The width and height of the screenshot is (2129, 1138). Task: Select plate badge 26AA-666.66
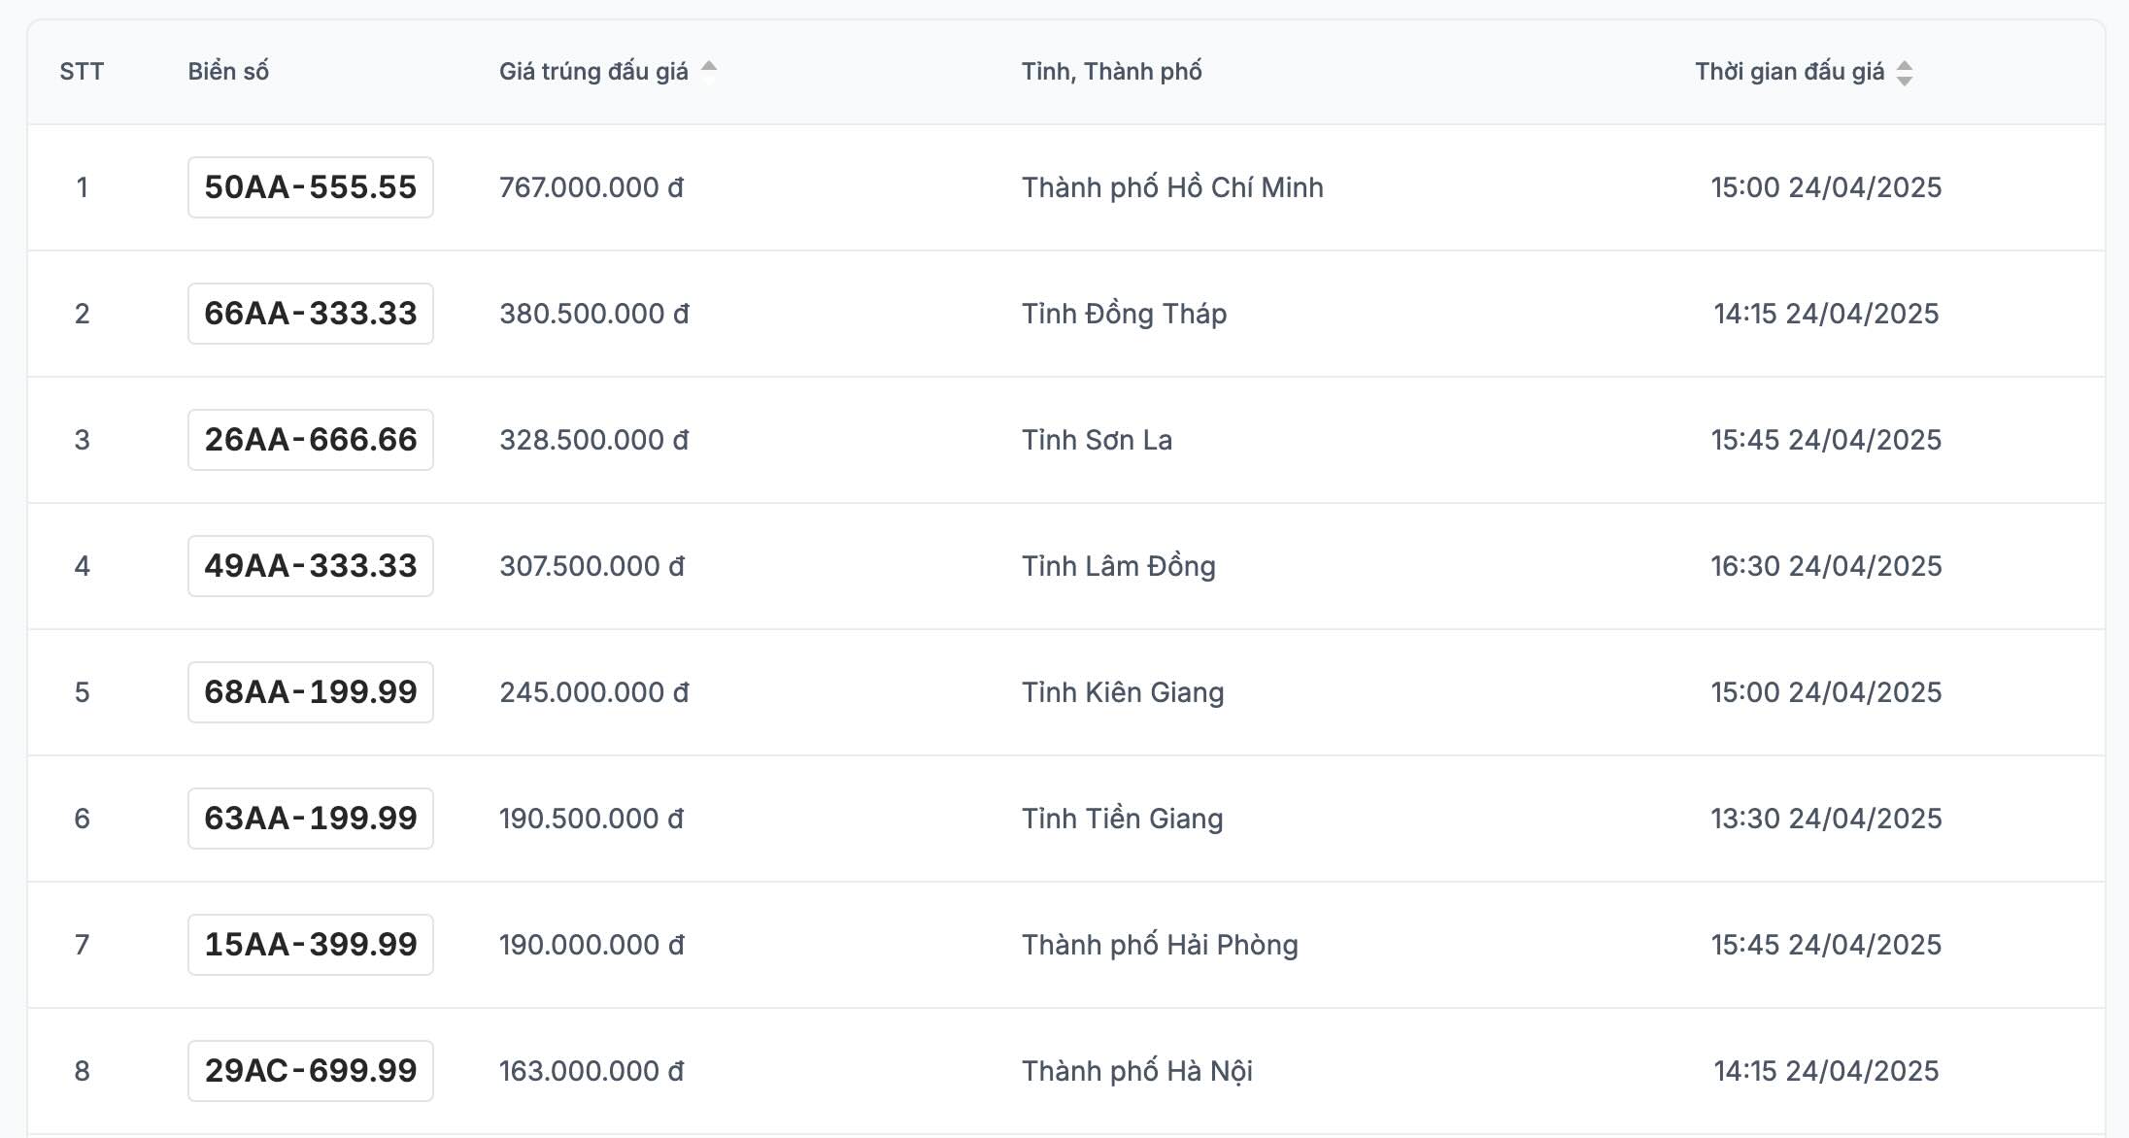pyautogui.click(x=310, y=440)
